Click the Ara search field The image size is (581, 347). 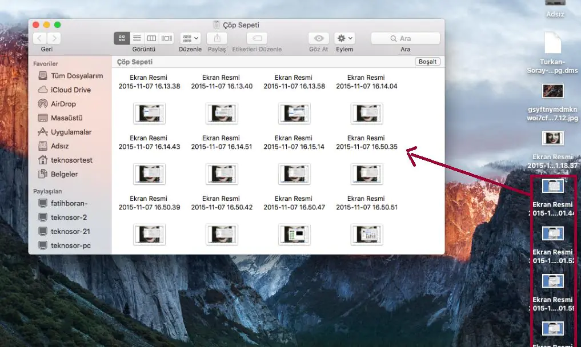pos(405,38)
